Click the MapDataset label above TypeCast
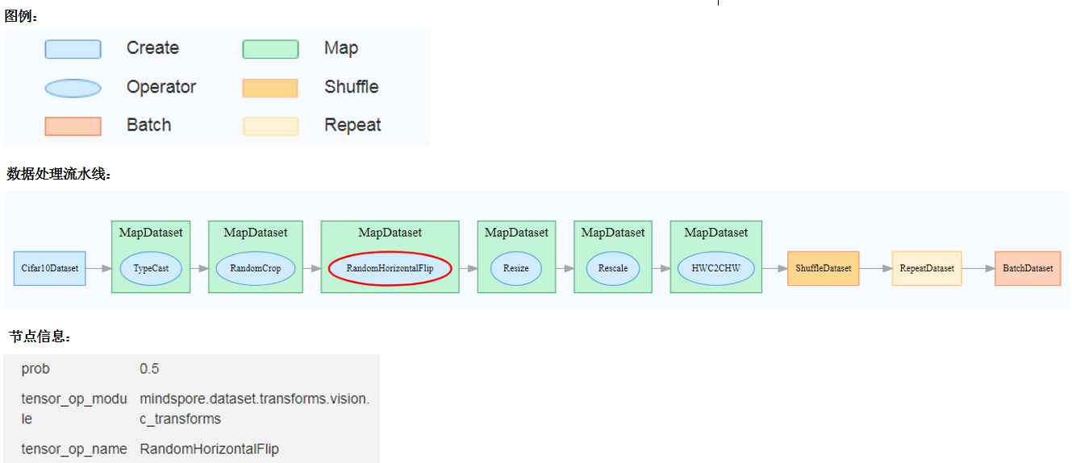This screenshot has height=463, width=1072. (x=151, y=233)
